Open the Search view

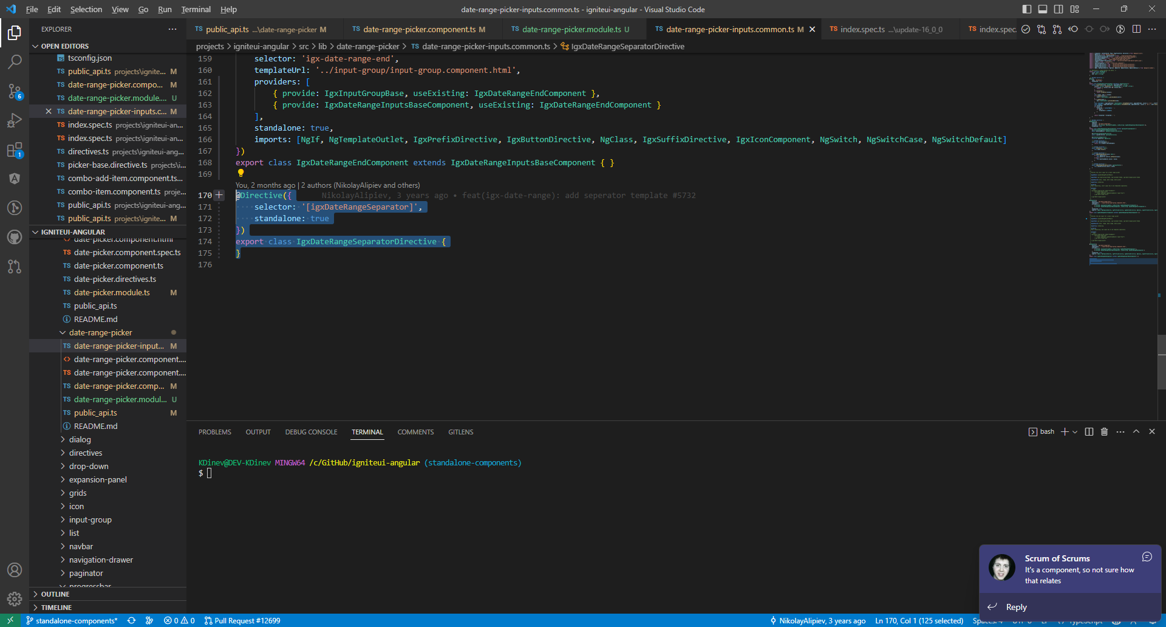click(x=15, y=61)
